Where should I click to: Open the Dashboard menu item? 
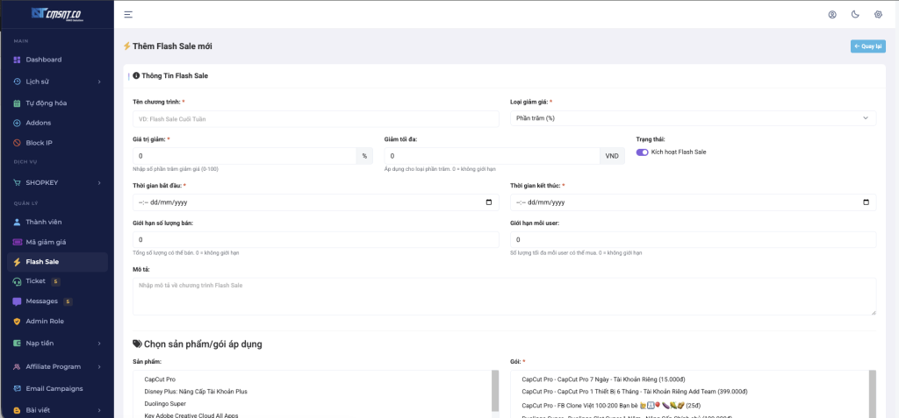tap(43, 60)
